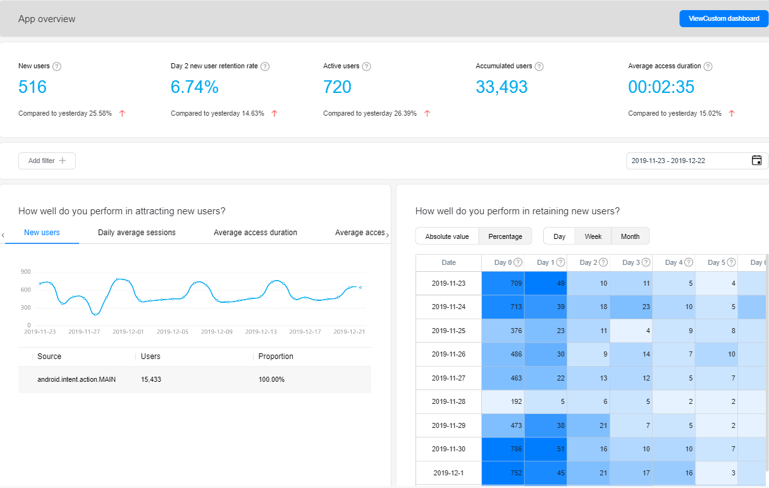769x488 pixels.
Task: Click the Day 5 column help icon
Action: [732, 262]
